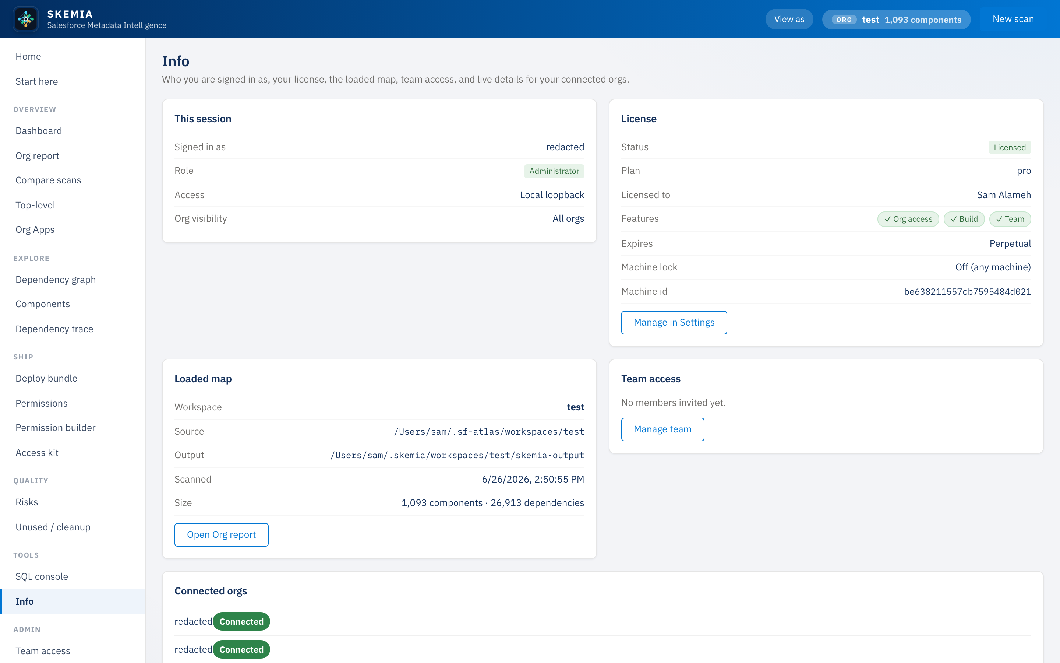Screen dimensions: 1060x663
Task: Click the Team feature badge
Action: (x=1010, y=219)
